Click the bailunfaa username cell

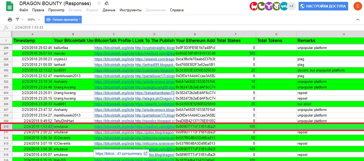(73, 48)
